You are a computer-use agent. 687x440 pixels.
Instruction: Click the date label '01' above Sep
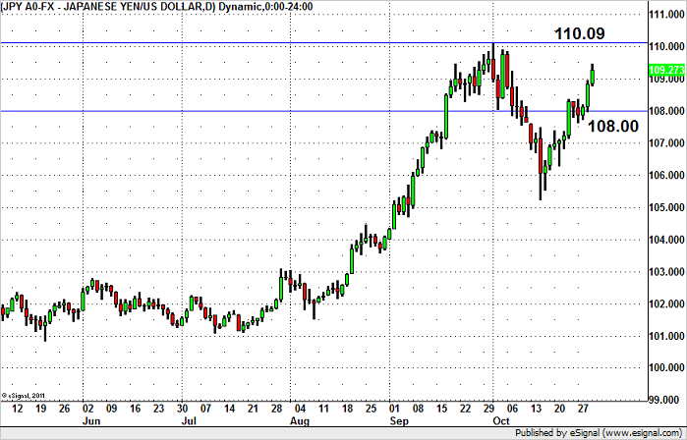pos(394,409)
